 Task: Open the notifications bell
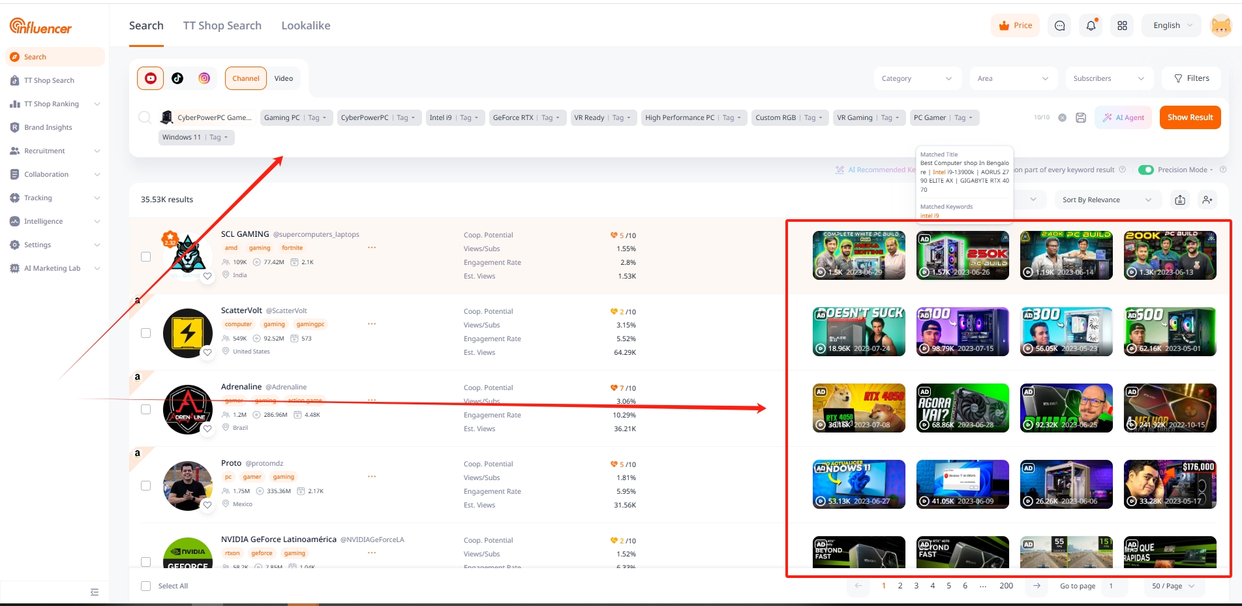pyautogui.click(x=1091, y=25)
